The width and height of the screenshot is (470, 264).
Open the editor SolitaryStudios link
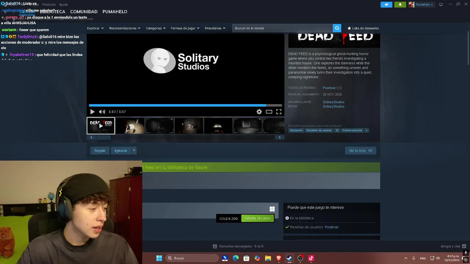click(333, 107)
